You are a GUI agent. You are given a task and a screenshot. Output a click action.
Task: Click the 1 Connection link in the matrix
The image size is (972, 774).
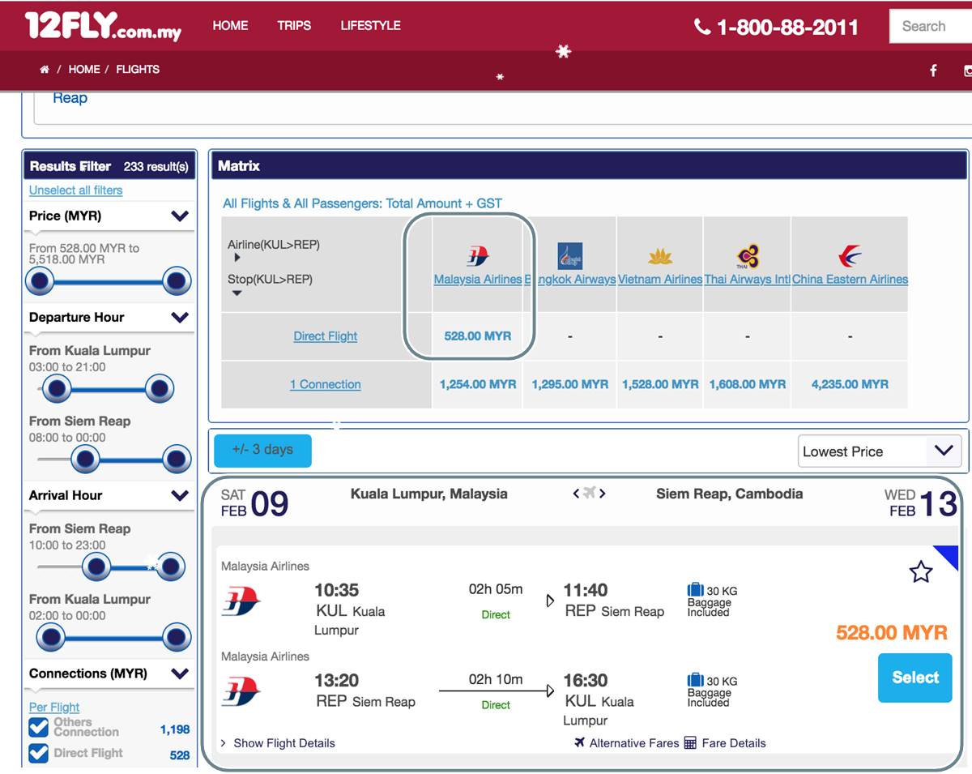click(x=326, y=385)
